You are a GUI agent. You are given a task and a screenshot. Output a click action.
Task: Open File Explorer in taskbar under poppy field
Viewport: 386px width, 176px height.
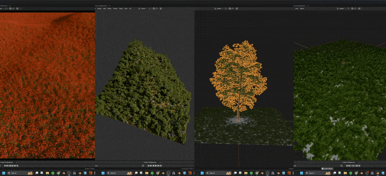coord(47,173)
